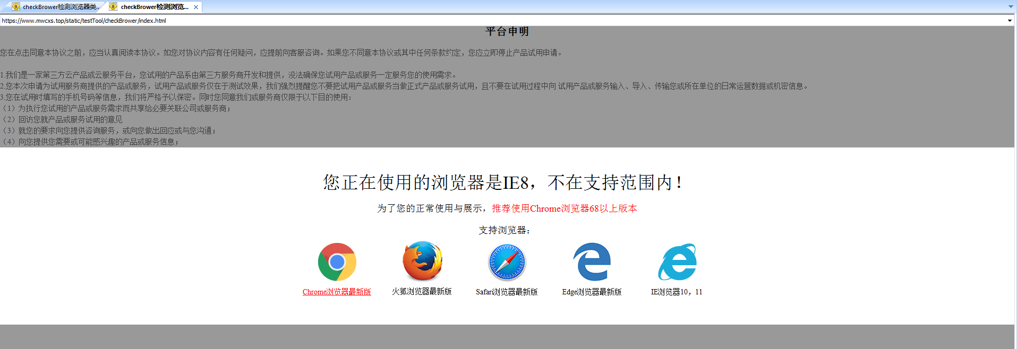Click the red 推荐使用Chrome浏览器68以上版本 text
This screenshot has height=349, width=1017.
point(565,208)
